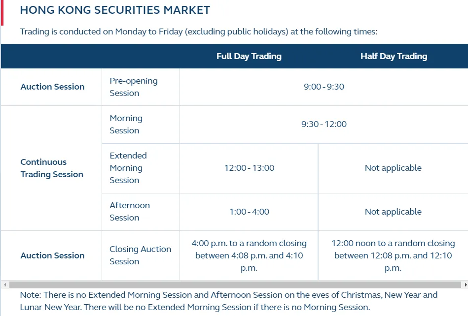Click the horizontal scrollbar thumb below the table
This screenshot has height=316, width=468.
point(235,284)
